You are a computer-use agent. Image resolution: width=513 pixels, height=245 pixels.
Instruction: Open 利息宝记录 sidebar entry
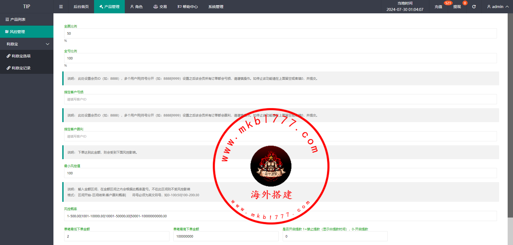pyautogui.click(x=27, y=68)
